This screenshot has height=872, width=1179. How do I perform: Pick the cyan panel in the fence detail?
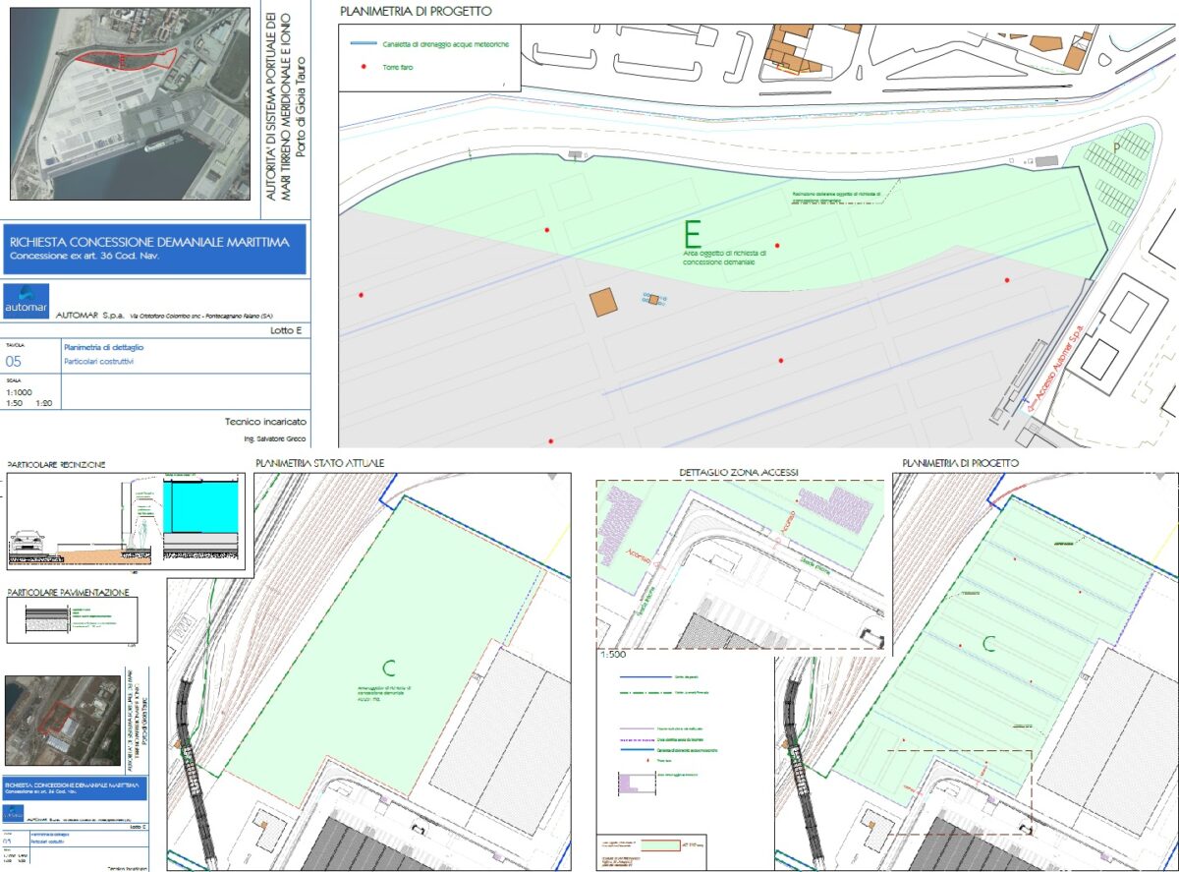(x=203, y=507)
